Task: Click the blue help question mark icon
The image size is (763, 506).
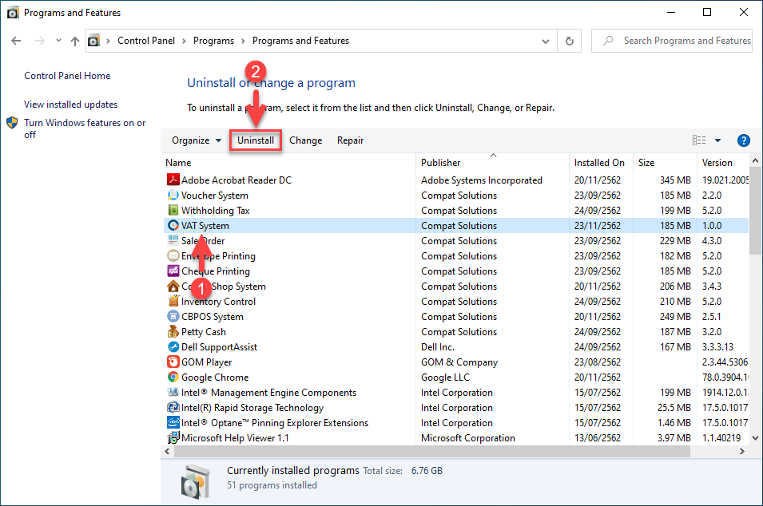Action: [743, 140]
